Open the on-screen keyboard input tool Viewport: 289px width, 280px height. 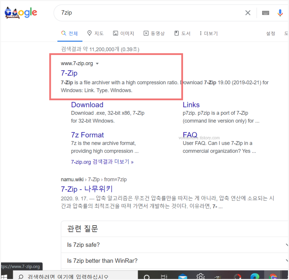[x=265, y=13]
